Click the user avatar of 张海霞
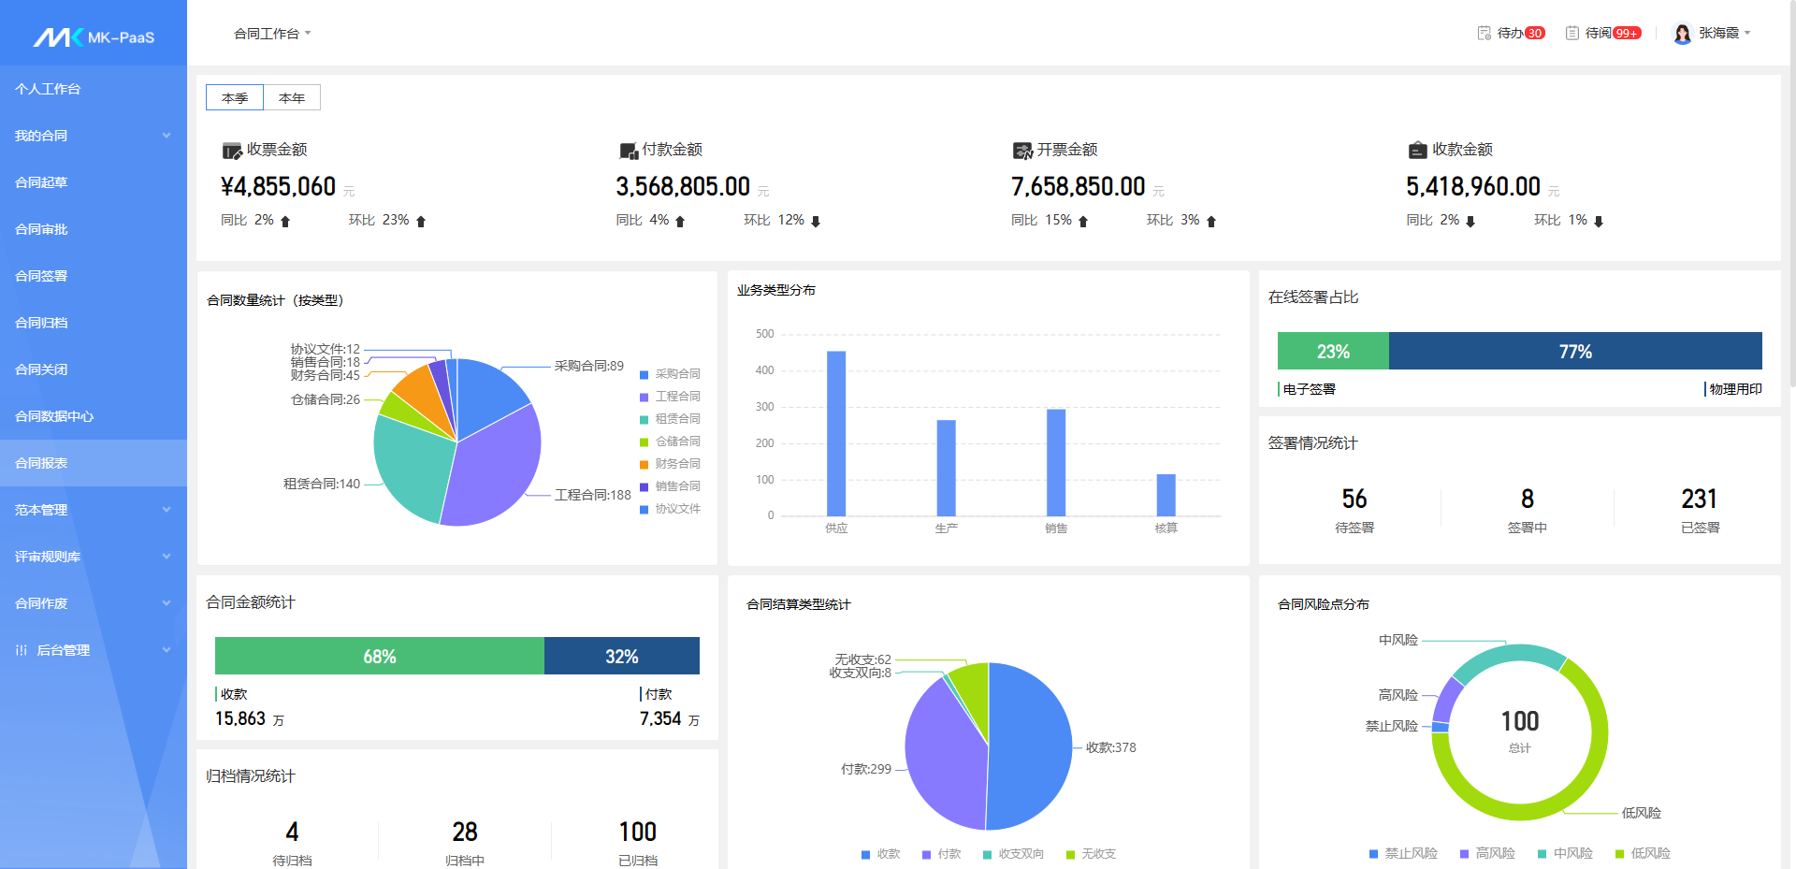 [1682, 34]
